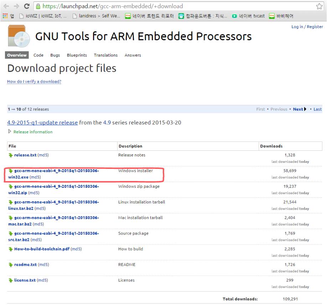
Task: Open md5 checksum for src.tar.bz2
Action: point(36,240)
